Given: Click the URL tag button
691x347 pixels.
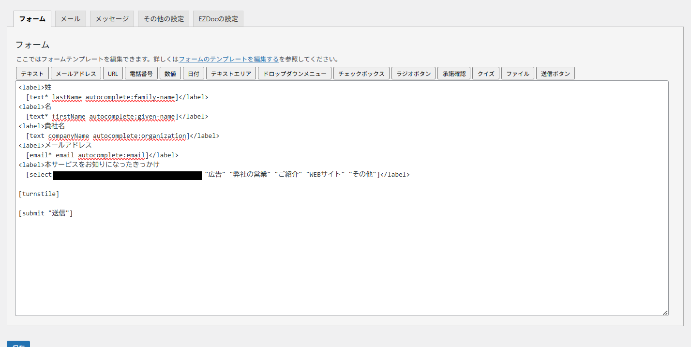Looking at the screenshot, I should [113, 74].
